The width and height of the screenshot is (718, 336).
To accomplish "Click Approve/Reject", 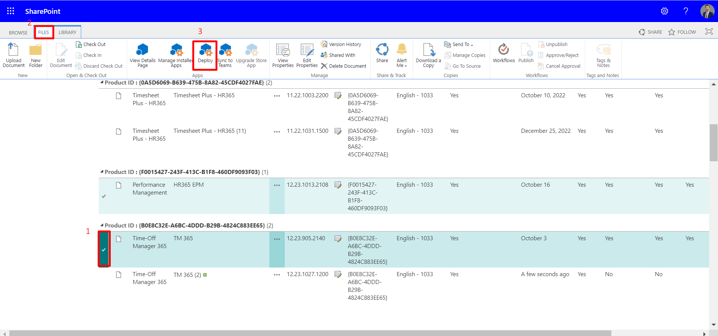I will (559, 55).
